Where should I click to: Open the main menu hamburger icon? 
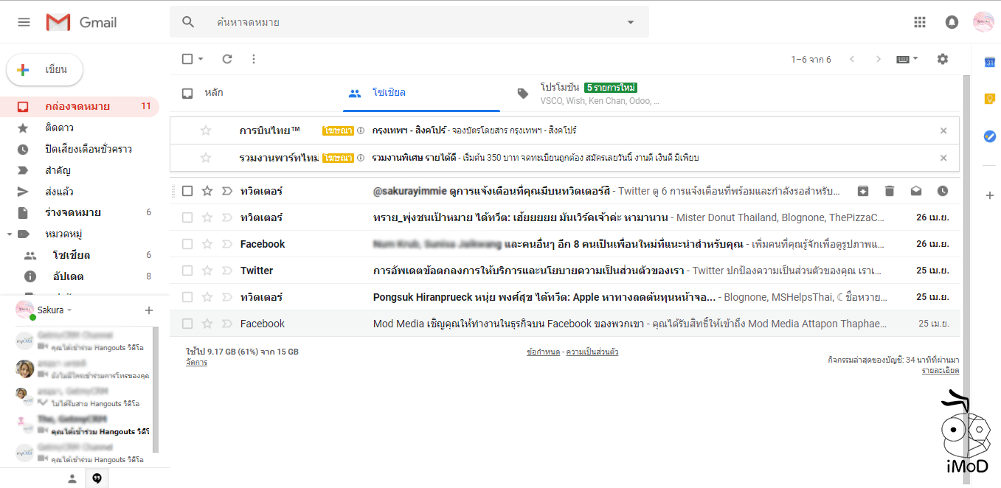(x=24, y=22)
